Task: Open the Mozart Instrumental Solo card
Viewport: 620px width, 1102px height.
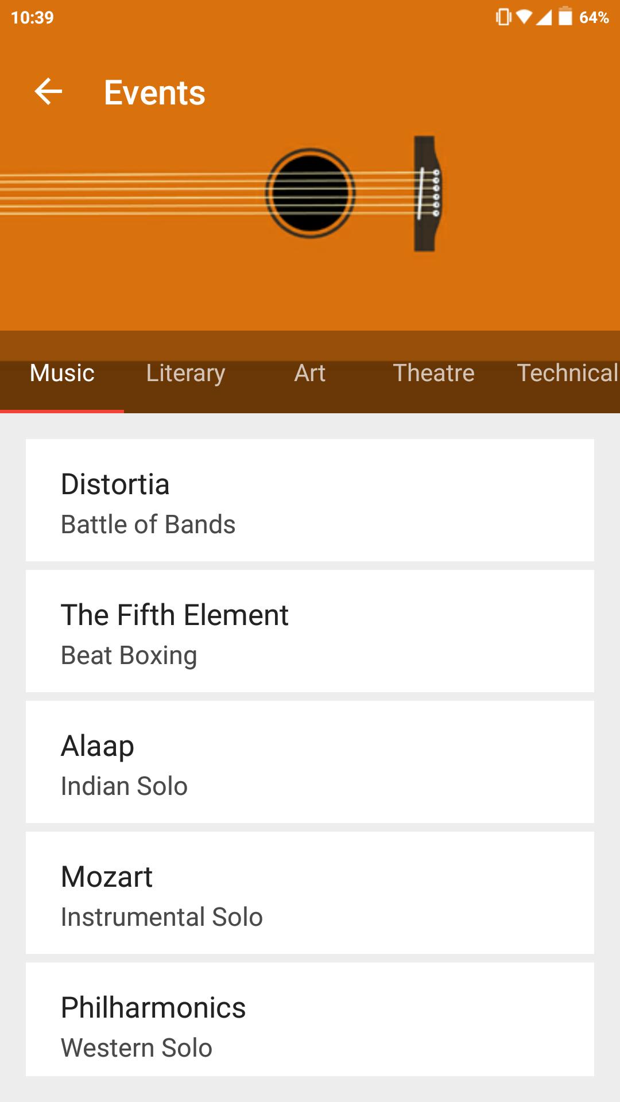Action: (310, 893)
